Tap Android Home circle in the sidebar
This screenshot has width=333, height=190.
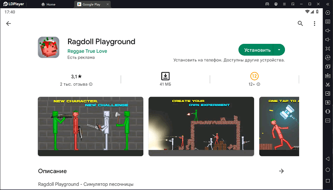point(328,170)
